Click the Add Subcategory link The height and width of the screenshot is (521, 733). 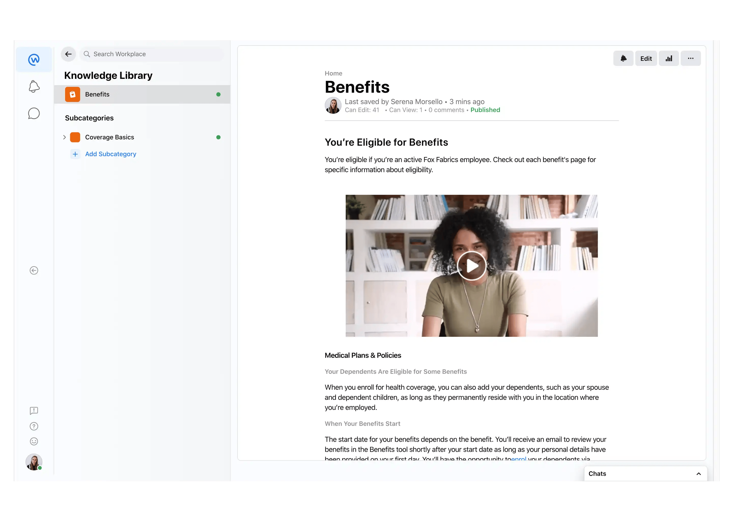click(x=110, y=154)
